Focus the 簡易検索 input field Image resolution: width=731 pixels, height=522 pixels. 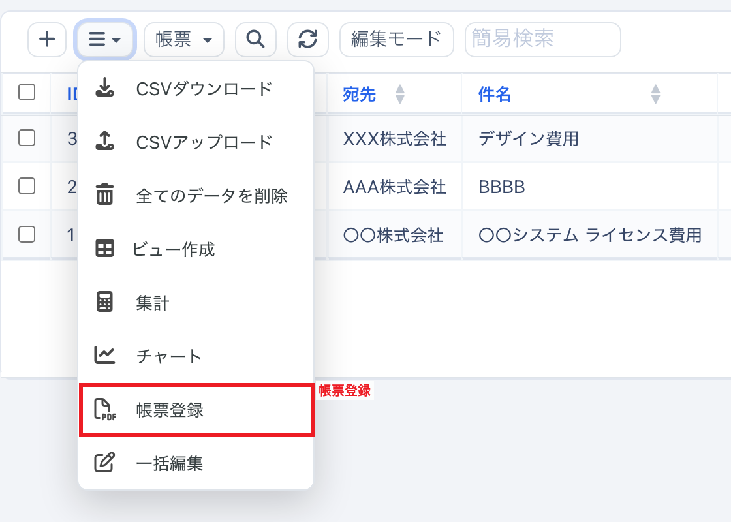542,40
